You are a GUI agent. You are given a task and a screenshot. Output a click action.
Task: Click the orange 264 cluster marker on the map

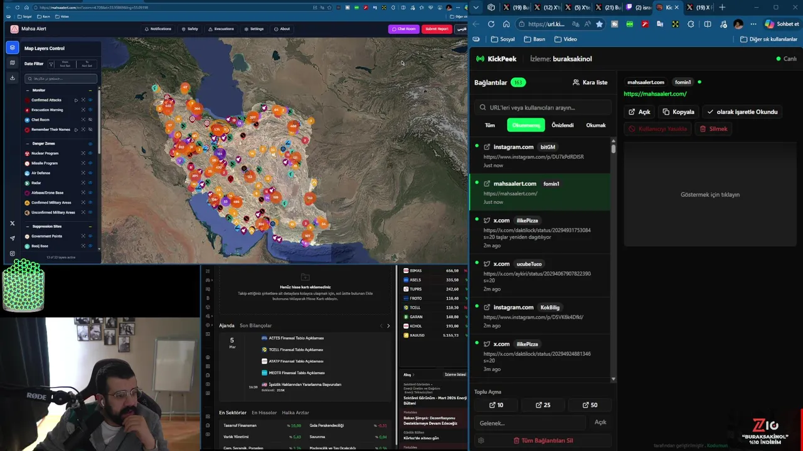tap(196, 108)
